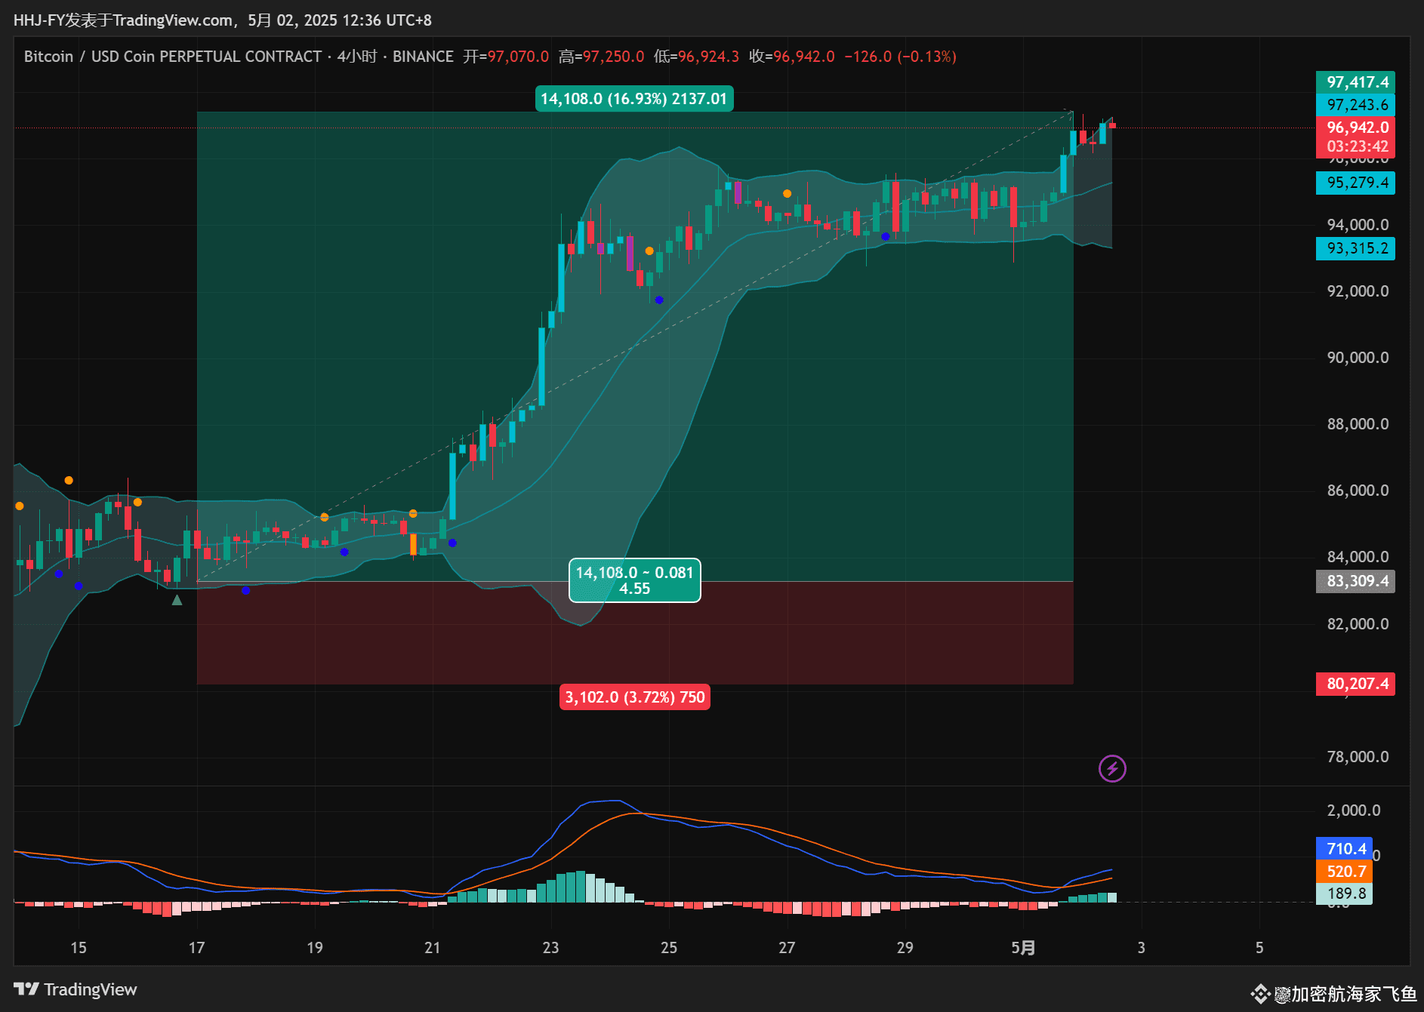The height and width of the screenshot is (1012, 1424).
Task: Click the 94,000.0 price scale value
Action: pos(1358,225)
